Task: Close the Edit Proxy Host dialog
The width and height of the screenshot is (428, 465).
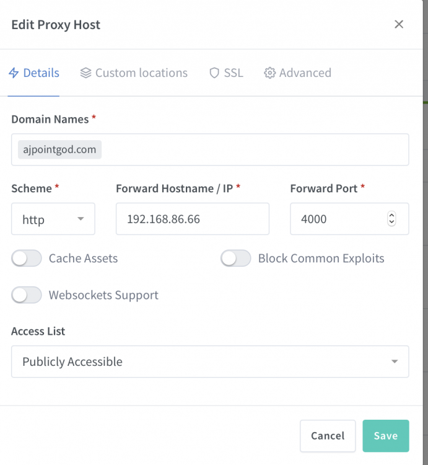Action: (399, 24)
